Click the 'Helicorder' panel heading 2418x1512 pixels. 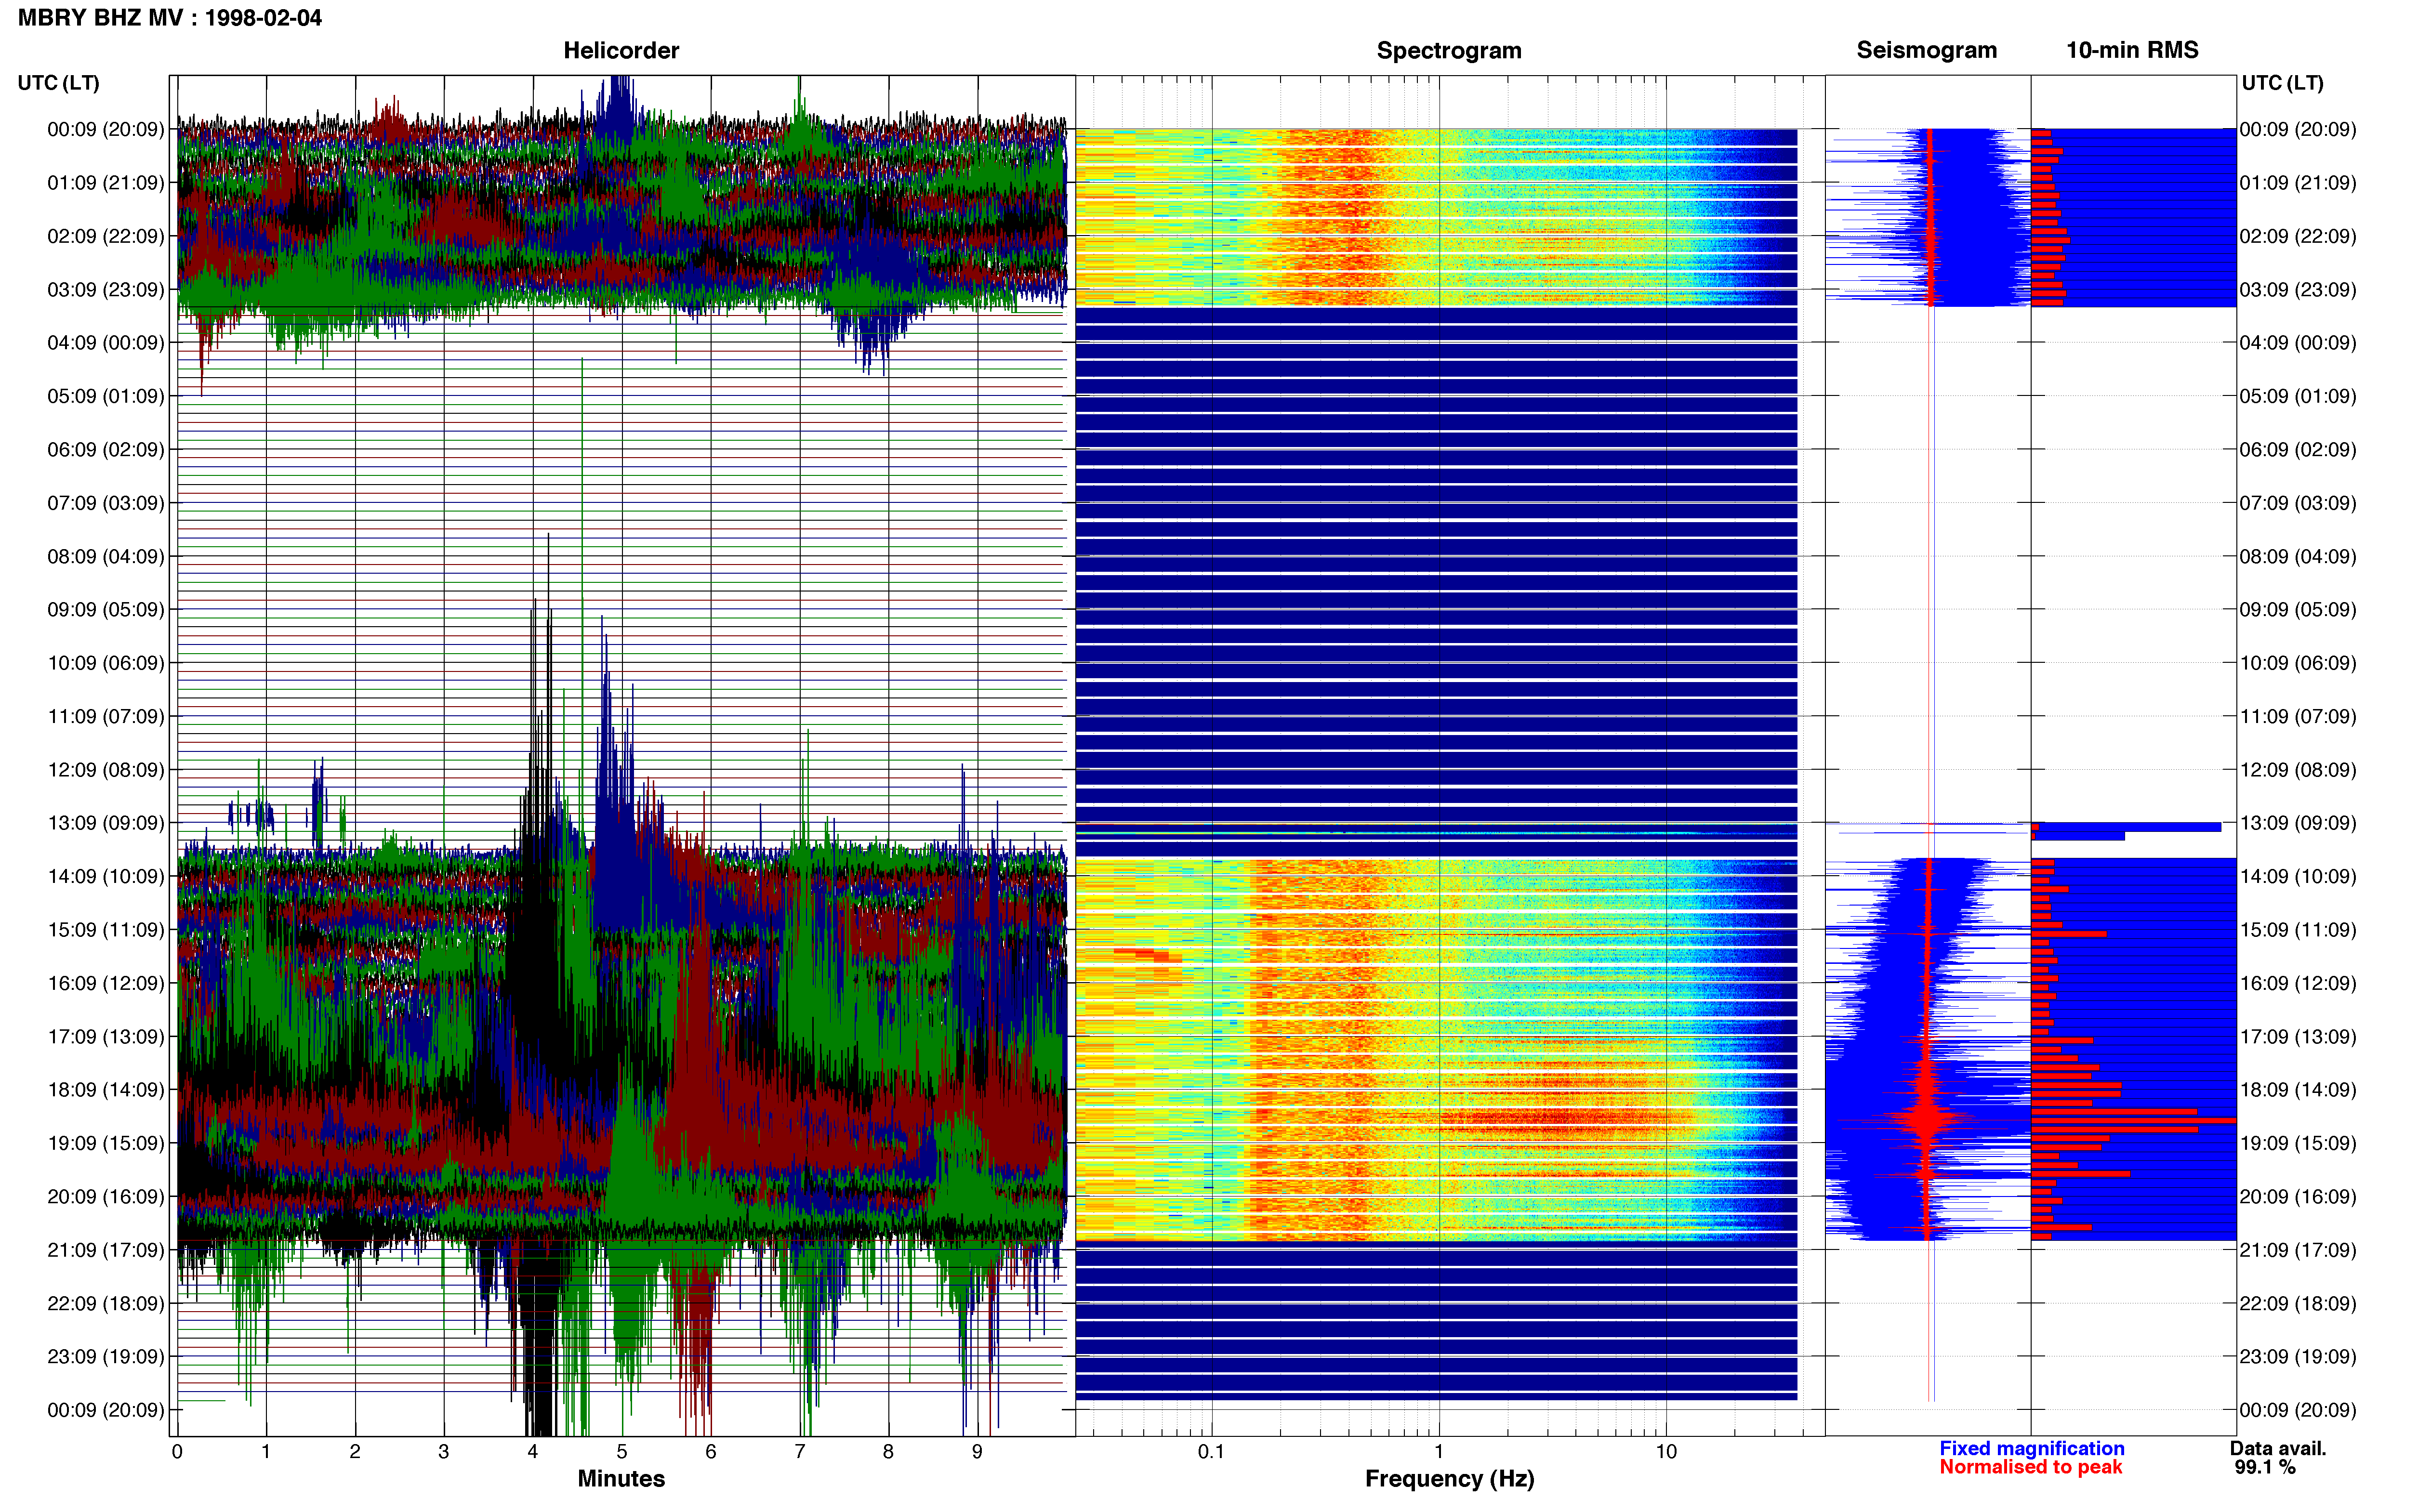pos(621,50)
